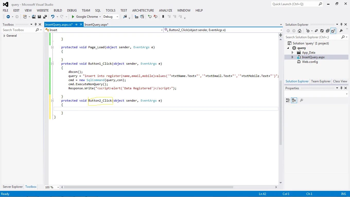Switch to the InsertQuery.aspx* tab

tap(96, 25)
